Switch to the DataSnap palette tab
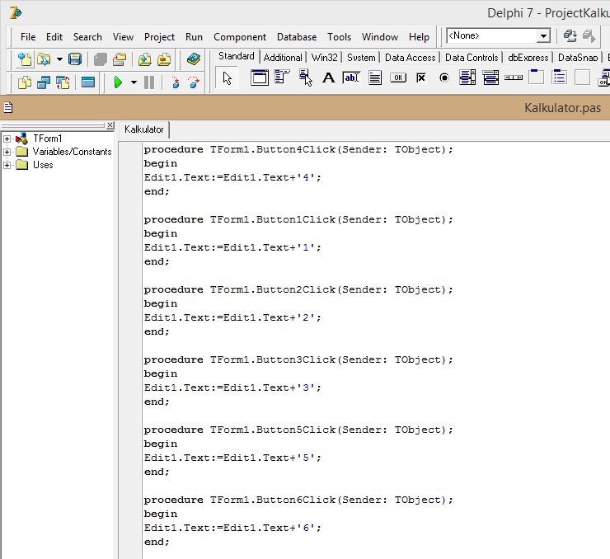 [578, 58]
